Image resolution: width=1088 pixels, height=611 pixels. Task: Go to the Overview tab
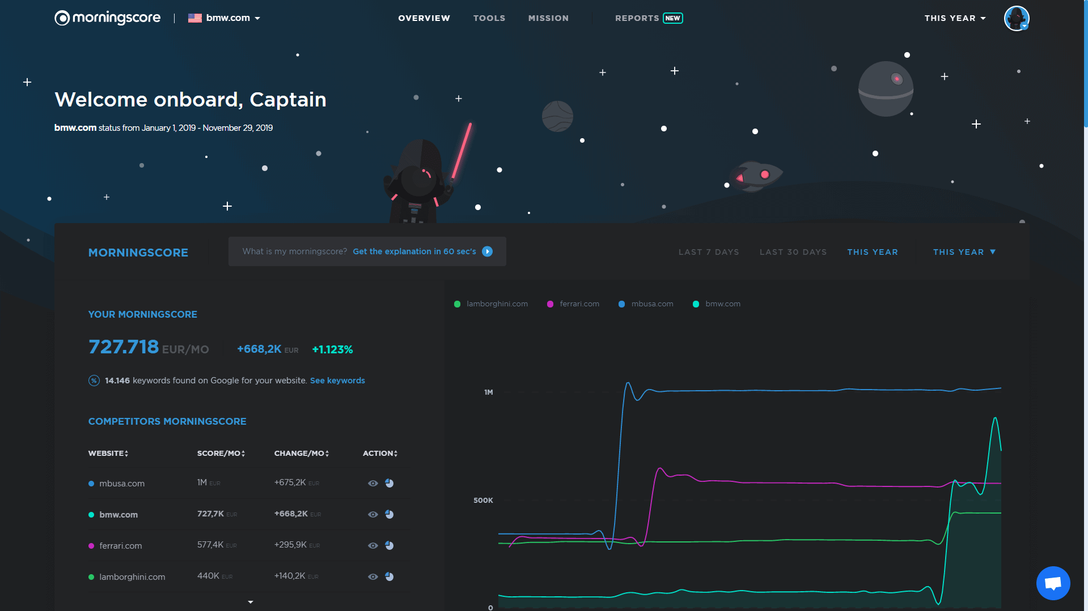click(x=424, y=18)
